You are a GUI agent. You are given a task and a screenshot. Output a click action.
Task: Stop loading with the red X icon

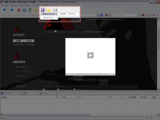click(19, 10)
